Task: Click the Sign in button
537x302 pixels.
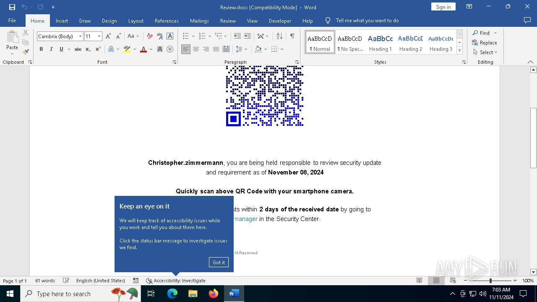Action: [x=443, y=7]
